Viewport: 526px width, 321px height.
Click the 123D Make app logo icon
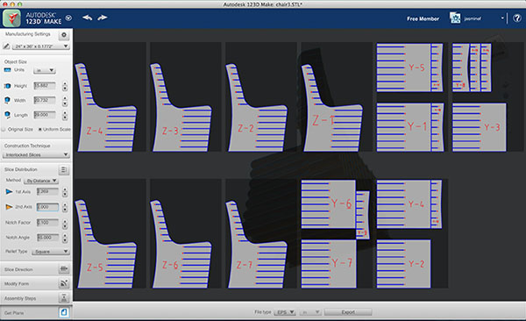(x=11, y=18)
